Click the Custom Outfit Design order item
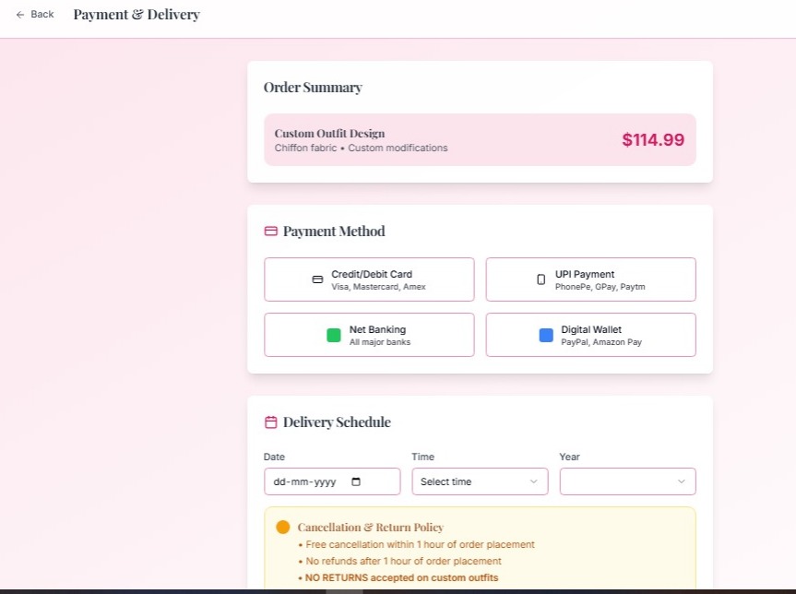This screenshot has height=594, width=796. [x=329, y=134]
